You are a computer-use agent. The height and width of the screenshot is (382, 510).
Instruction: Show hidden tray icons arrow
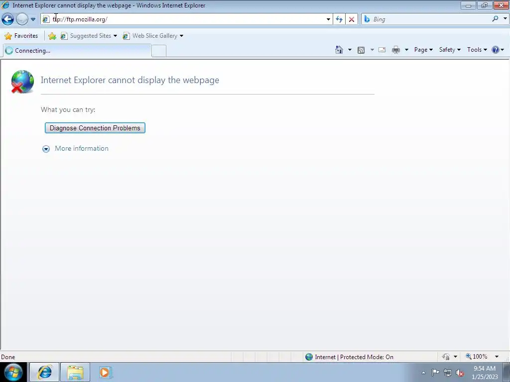423,373
